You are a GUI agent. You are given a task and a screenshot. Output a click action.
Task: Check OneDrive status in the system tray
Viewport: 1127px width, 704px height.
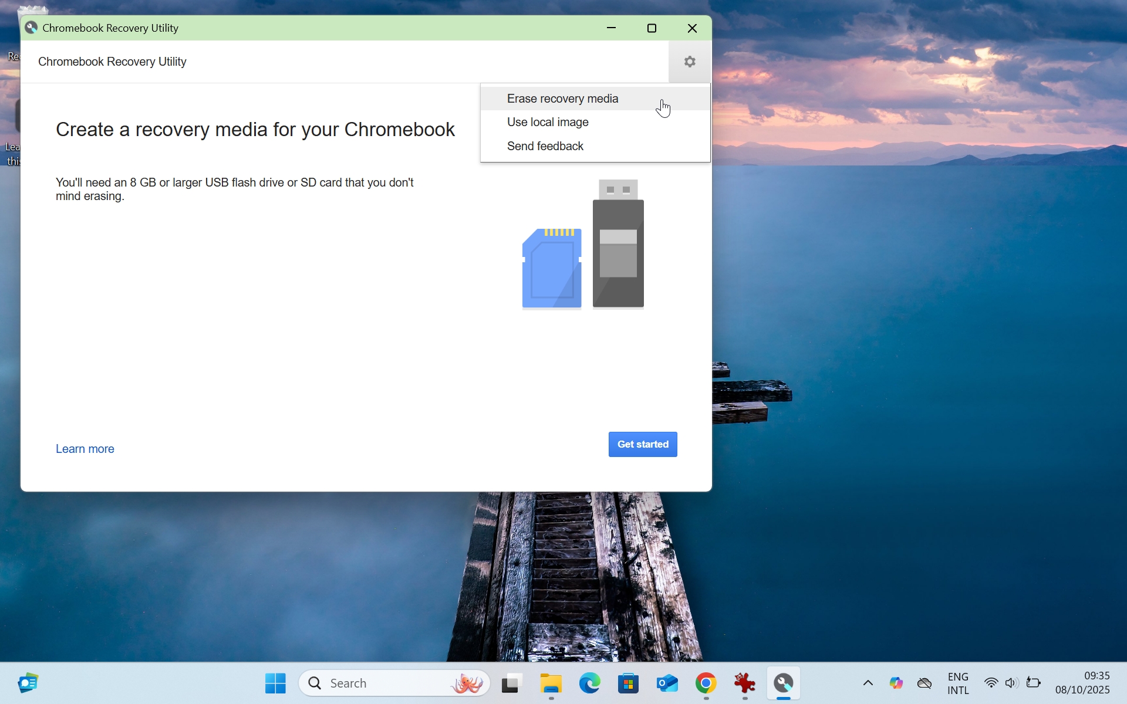(x=924, y=683)
